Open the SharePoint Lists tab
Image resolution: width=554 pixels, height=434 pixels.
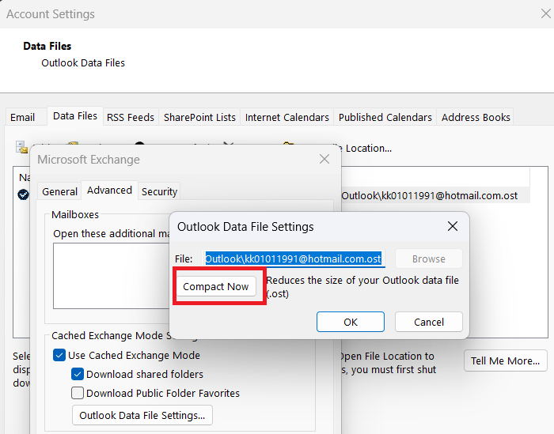tap(199, 117)
